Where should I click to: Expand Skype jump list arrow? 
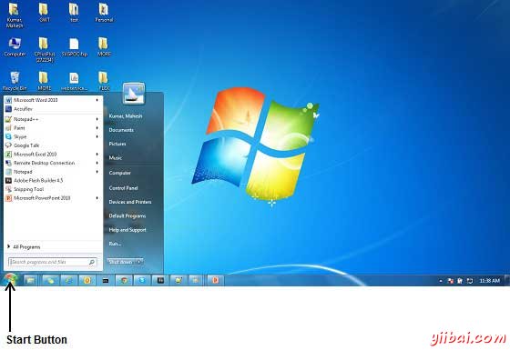[x=97, y=136]
